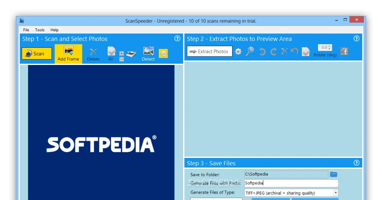Click the Extract Photos button

pos(209,51)
